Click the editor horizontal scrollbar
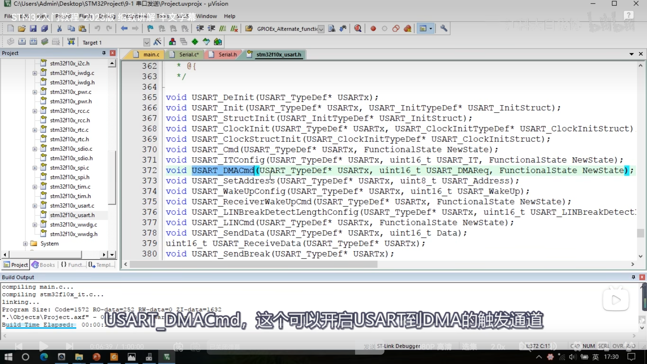647x364 pixels. tap(253, 264)
